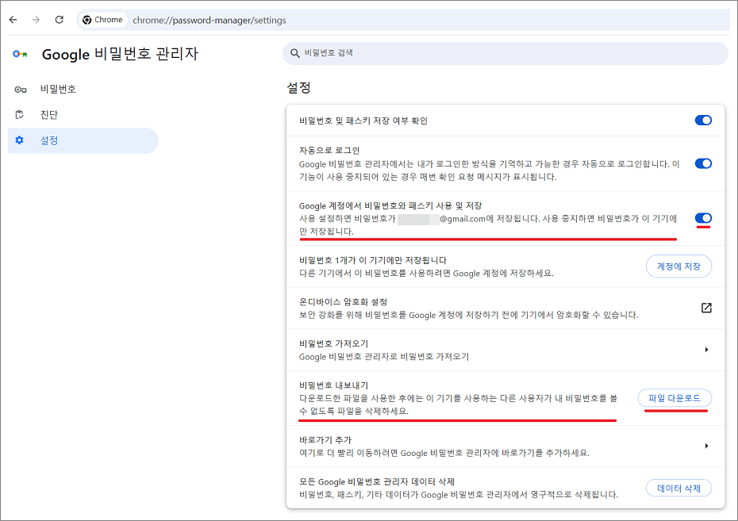Click the Chrome logo chip in address bar
The width and height of the screenshot is (738, 521).
102,20
